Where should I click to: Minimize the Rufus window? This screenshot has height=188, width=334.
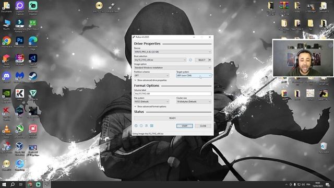194,37
